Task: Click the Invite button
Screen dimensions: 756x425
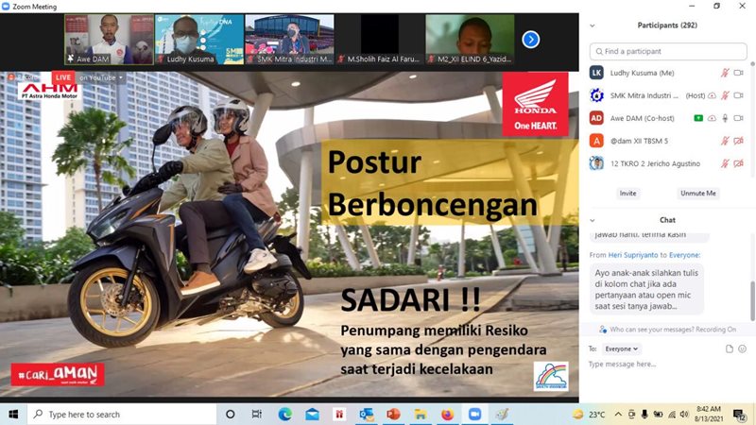Action: 627,193
